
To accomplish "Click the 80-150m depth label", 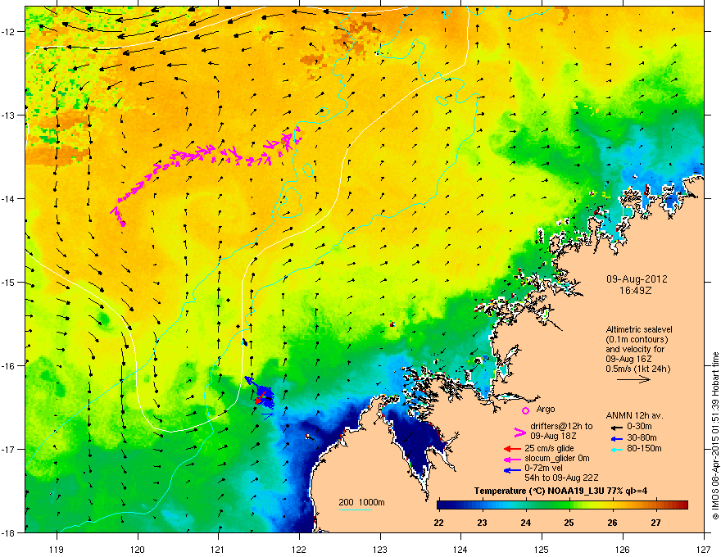I will tap(644, 449).
